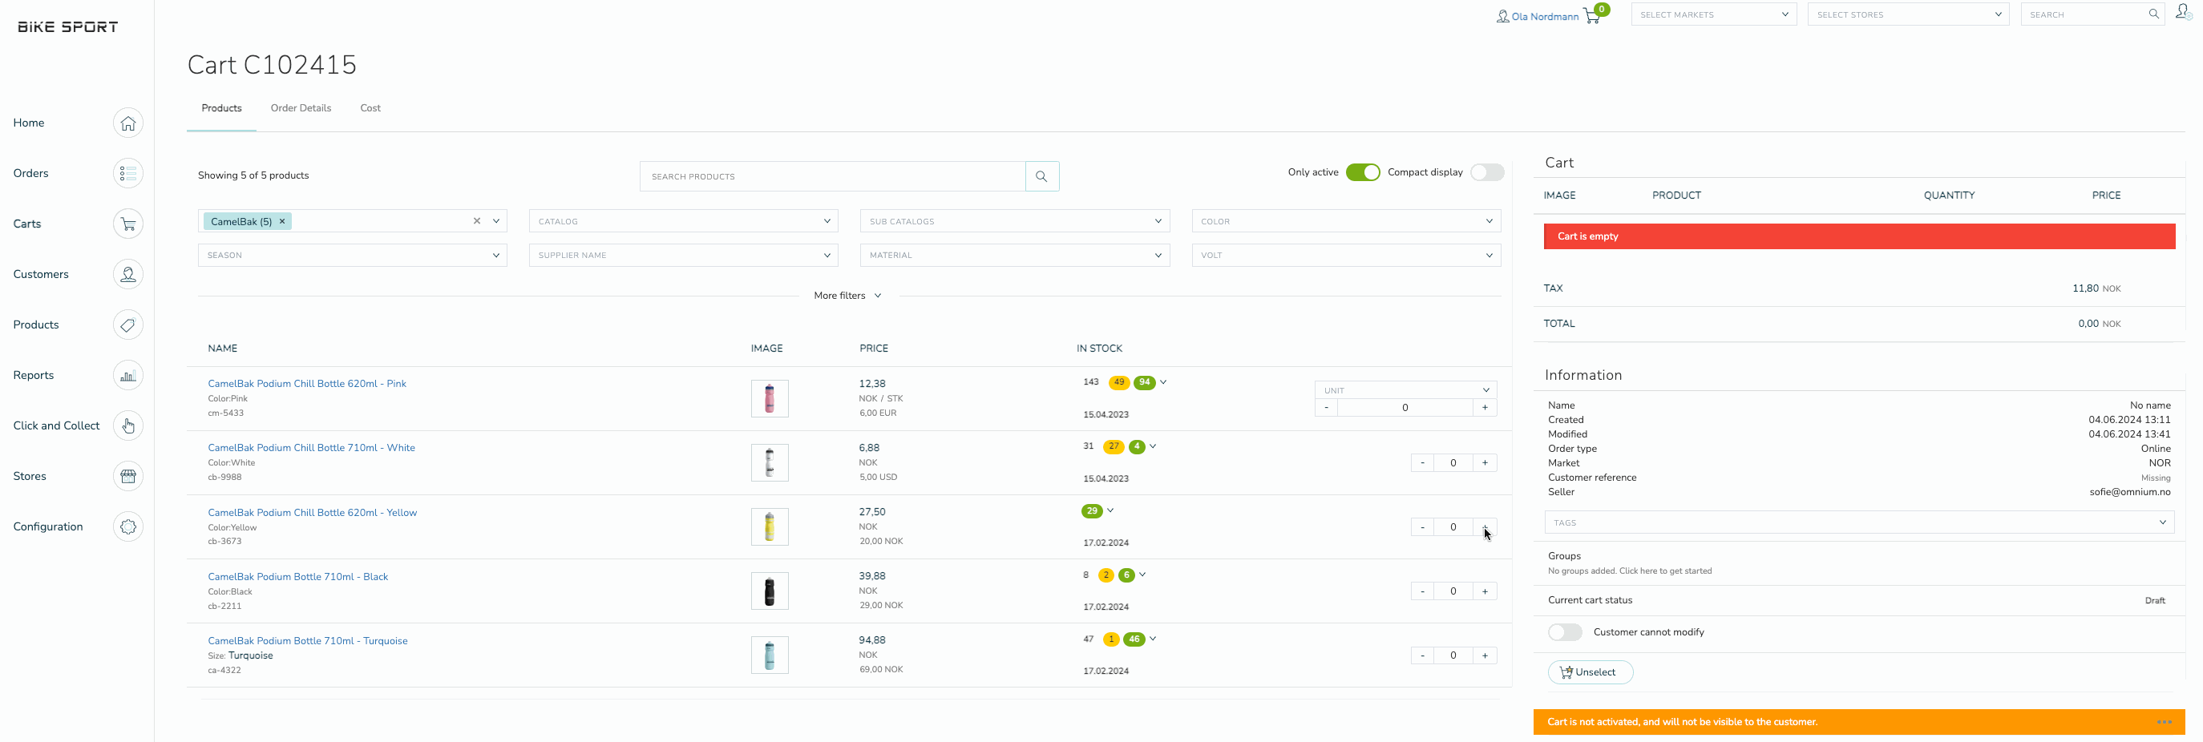The image size is (2203, 742).
Task: Toggle Customer cannot modify switch
Action: point(1565,632)
